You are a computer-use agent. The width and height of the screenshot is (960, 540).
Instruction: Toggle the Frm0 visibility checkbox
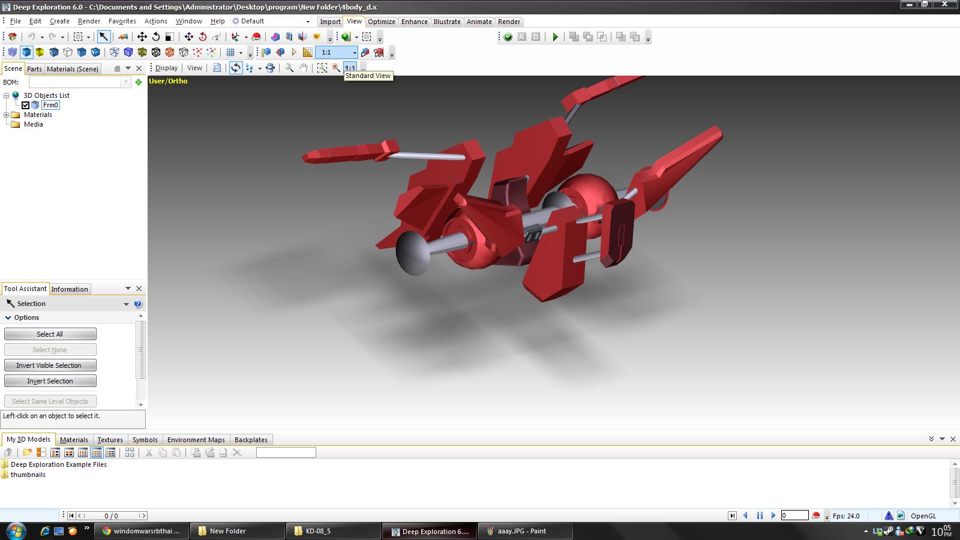point(25,105)
